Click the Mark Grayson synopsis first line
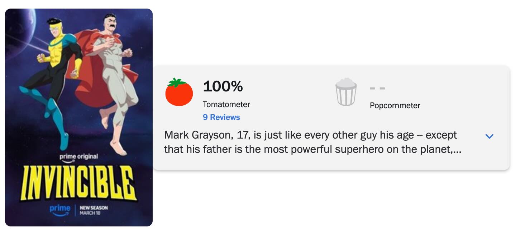Viewport: 516px width, 235px height. point(310,135)
